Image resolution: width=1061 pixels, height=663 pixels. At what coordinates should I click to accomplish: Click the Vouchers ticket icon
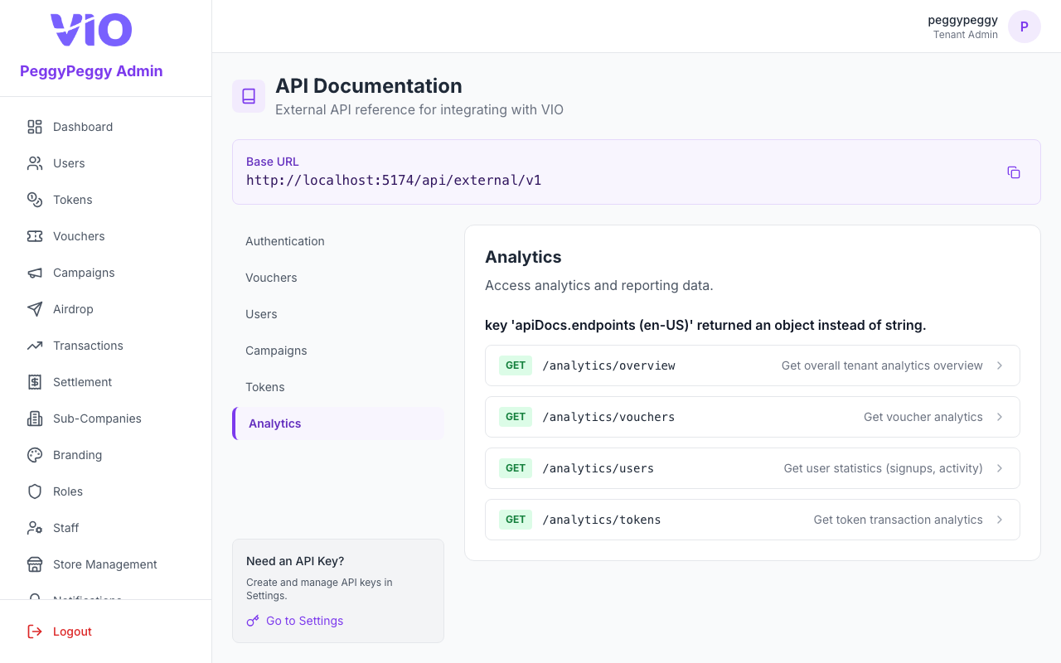35,236
